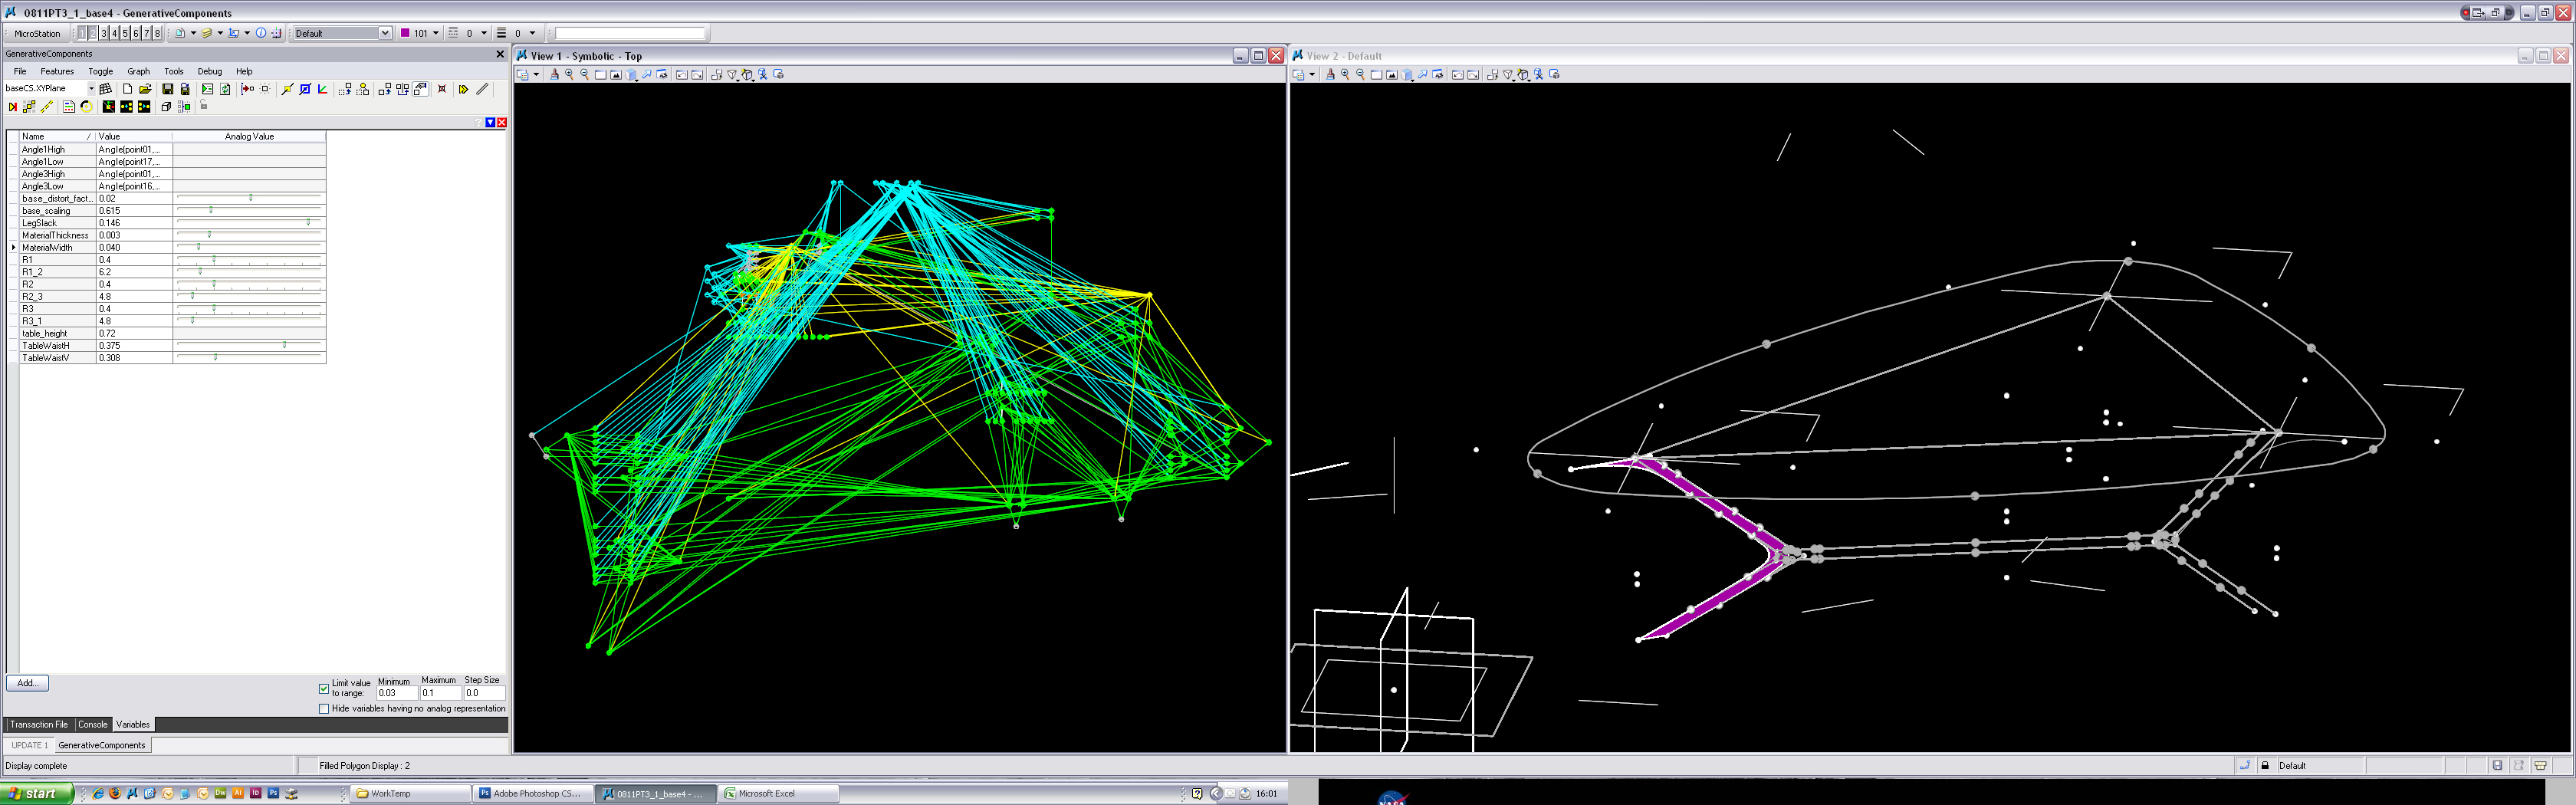Click the Minimum range input field
This screenshot has height=805, width=2576.
[x=397, y=692]
